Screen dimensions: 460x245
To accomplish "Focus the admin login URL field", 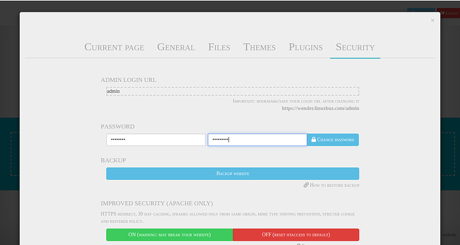I will 232,91.
